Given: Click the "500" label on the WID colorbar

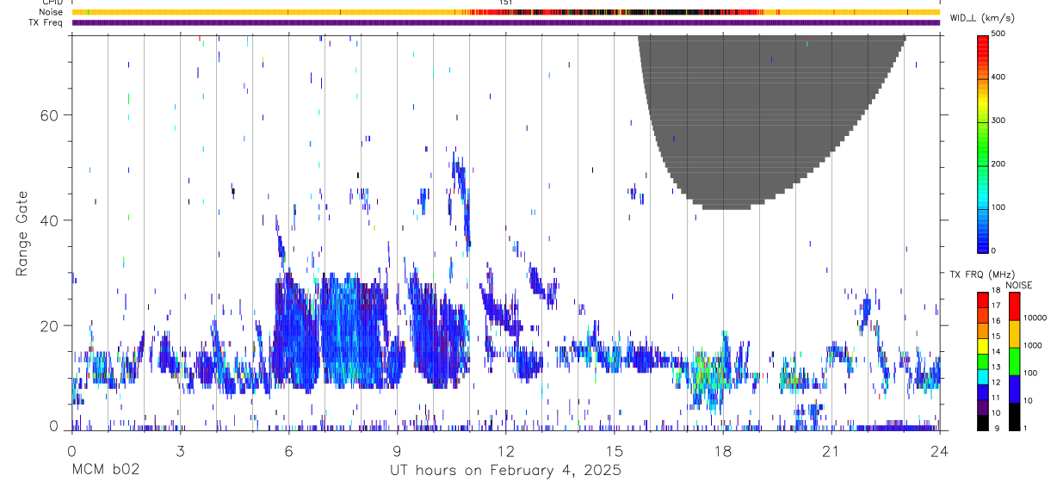Looking at the screenshot, I should click(999, 34).
